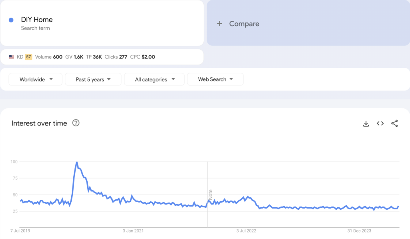Click the share icon on the chart
Image resolution: width=410 pixels, height=239 pixels.
[x=394, y=124]
